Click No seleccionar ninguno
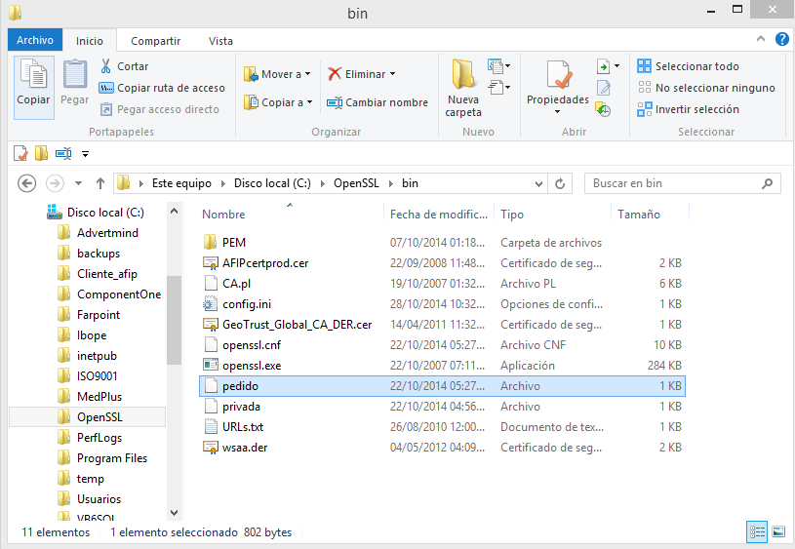795x549 pixels. coord(706,88)
